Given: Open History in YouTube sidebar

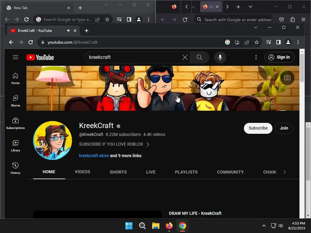Looking at the screenshot, I should click(x=15, y=168).
